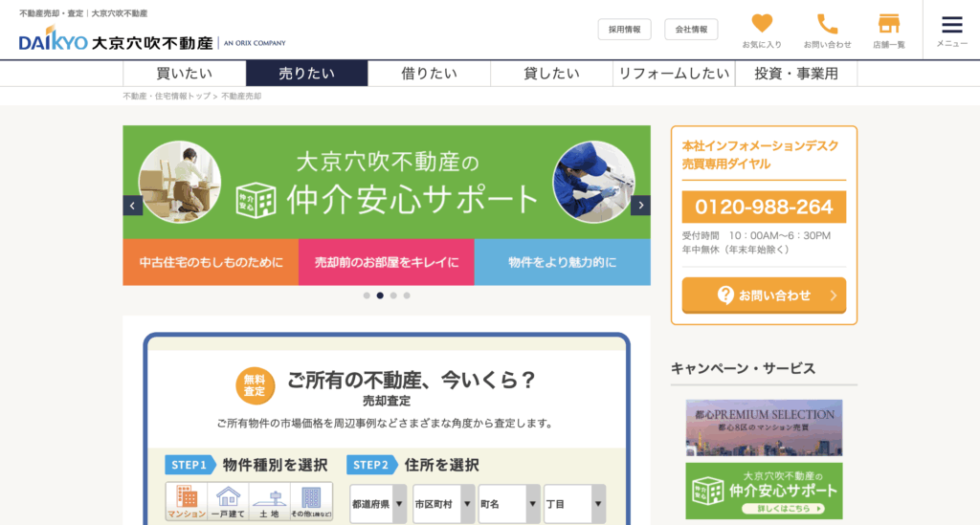
Task: Click the 不動産売却 breadcrumb text
Action: point(241,97)
